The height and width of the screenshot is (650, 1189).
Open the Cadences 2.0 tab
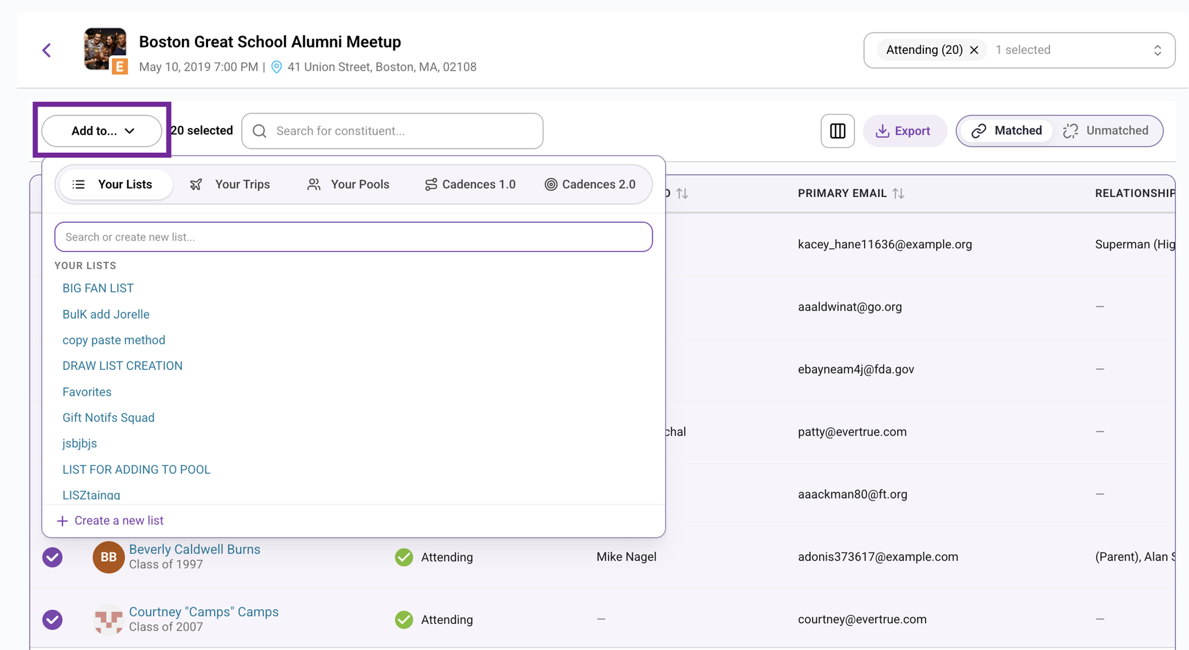(x=590, y=185)
